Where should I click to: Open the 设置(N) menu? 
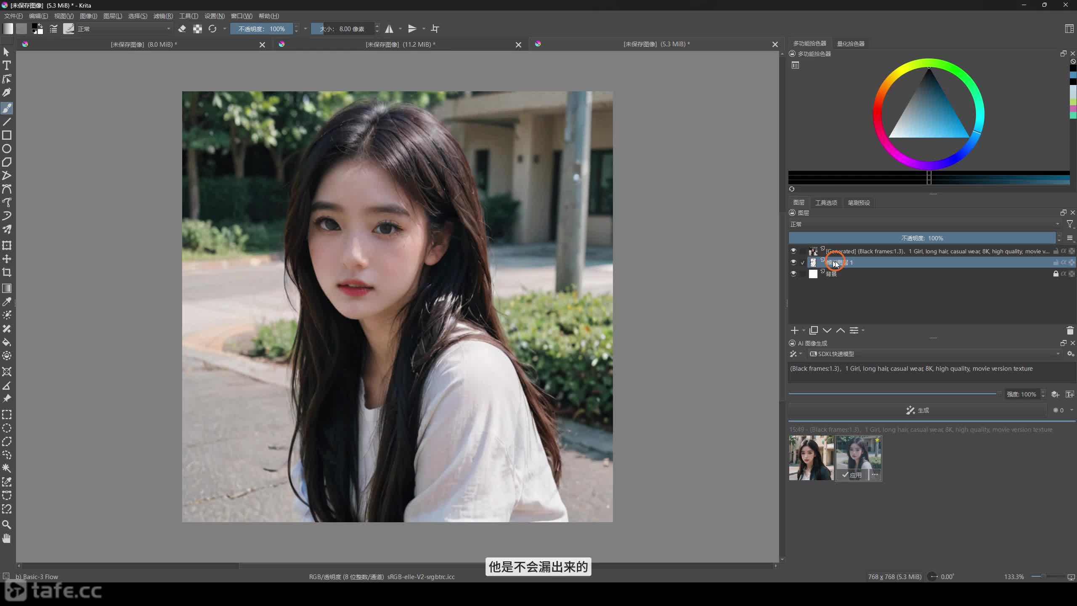click(x=215, y=16)
